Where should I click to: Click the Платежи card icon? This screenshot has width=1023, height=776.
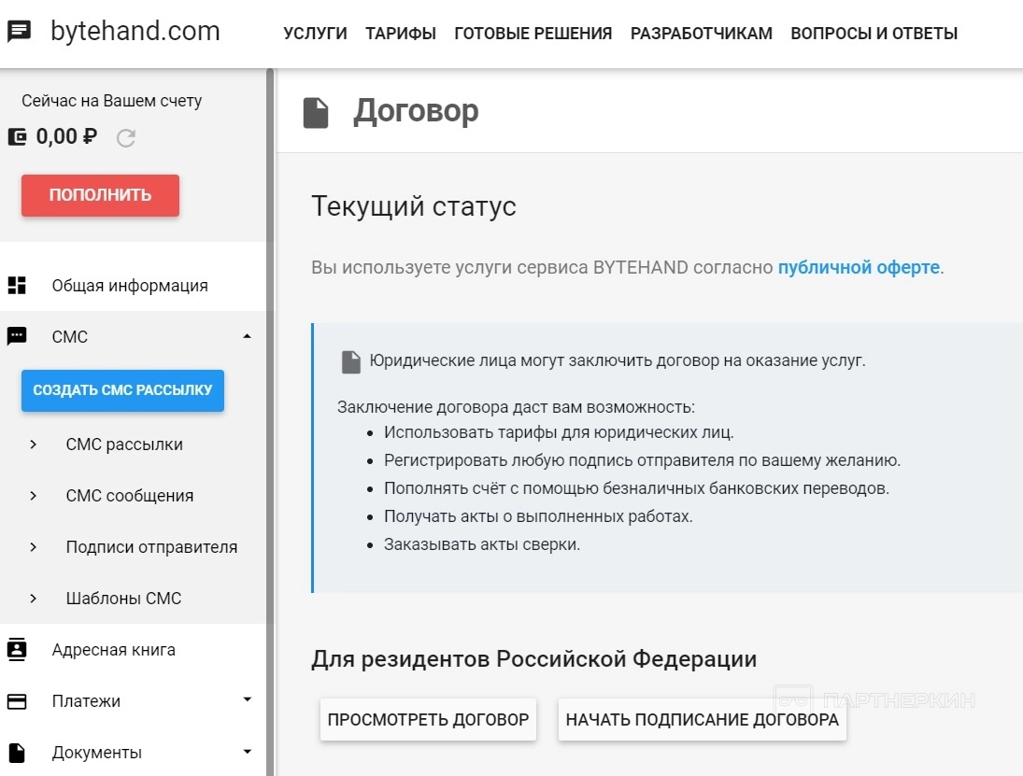(x=17, y=701)
